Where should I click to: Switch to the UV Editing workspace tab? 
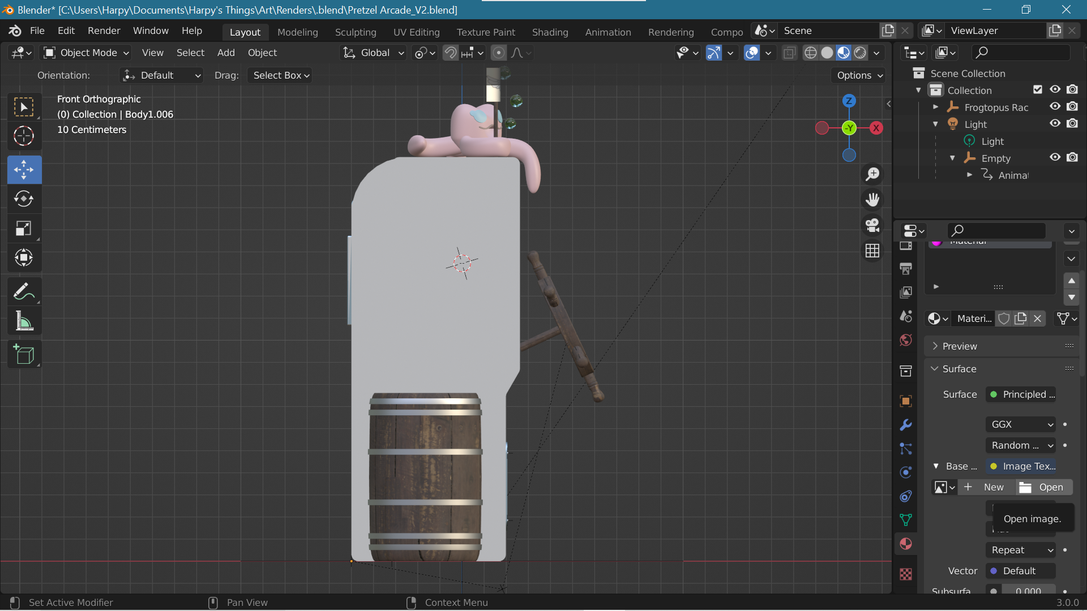pos(417,32)
